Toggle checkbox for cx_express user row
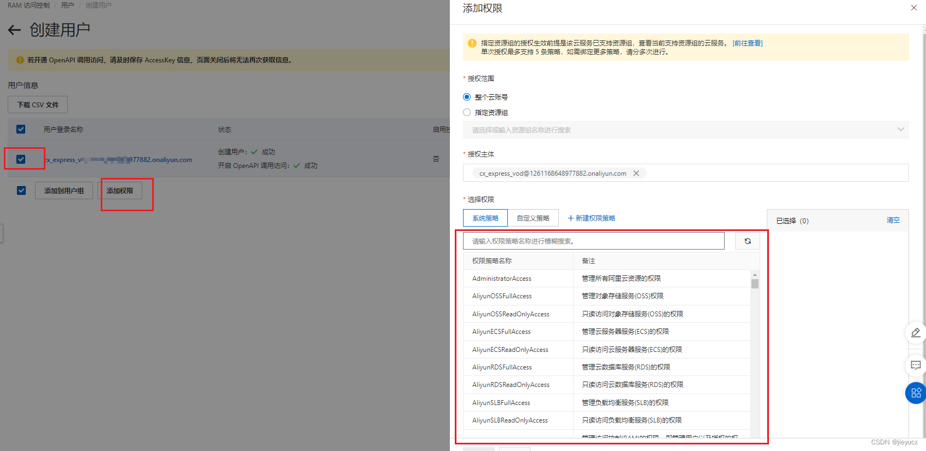The width and height of the screenshot is (926, 451). [x=21, y=159]
